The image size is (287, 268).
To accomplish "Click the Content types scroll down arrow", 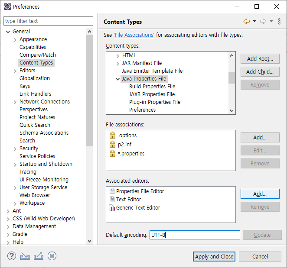I will [x=232, y=110].
